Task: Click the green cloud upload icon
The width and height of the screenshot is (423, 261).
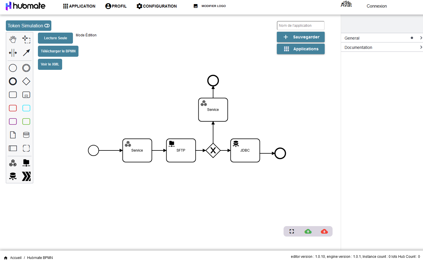Action: pyautogui.click(x=308, y=231)
